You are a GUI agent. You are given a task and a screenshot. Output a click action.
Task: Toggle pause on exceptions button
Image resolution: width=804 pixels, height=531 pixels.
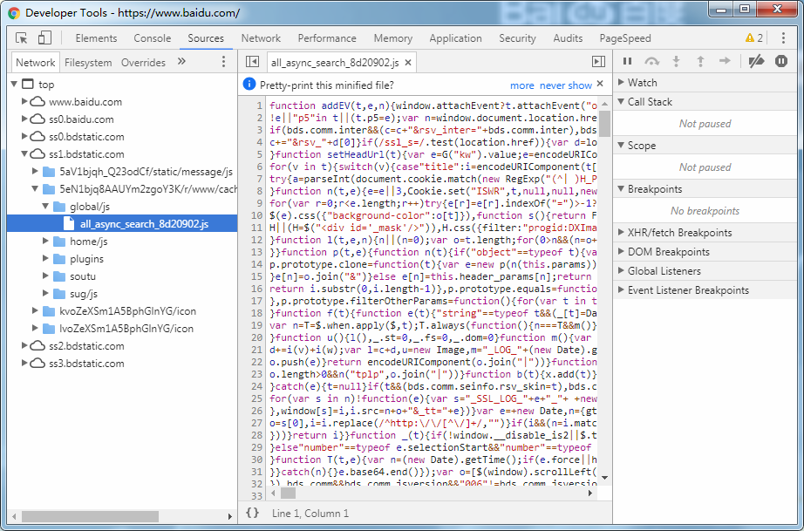781,62
